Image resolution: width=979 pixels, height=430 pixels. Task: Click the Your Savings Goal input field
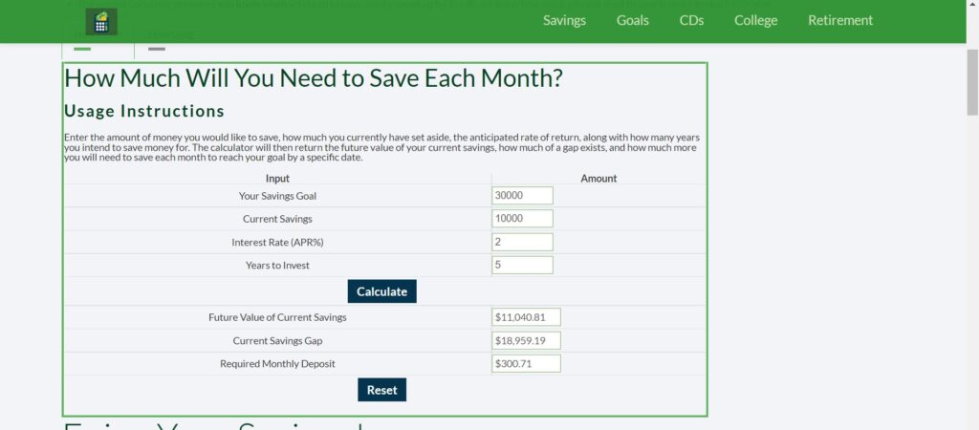(x=522, y=195)
